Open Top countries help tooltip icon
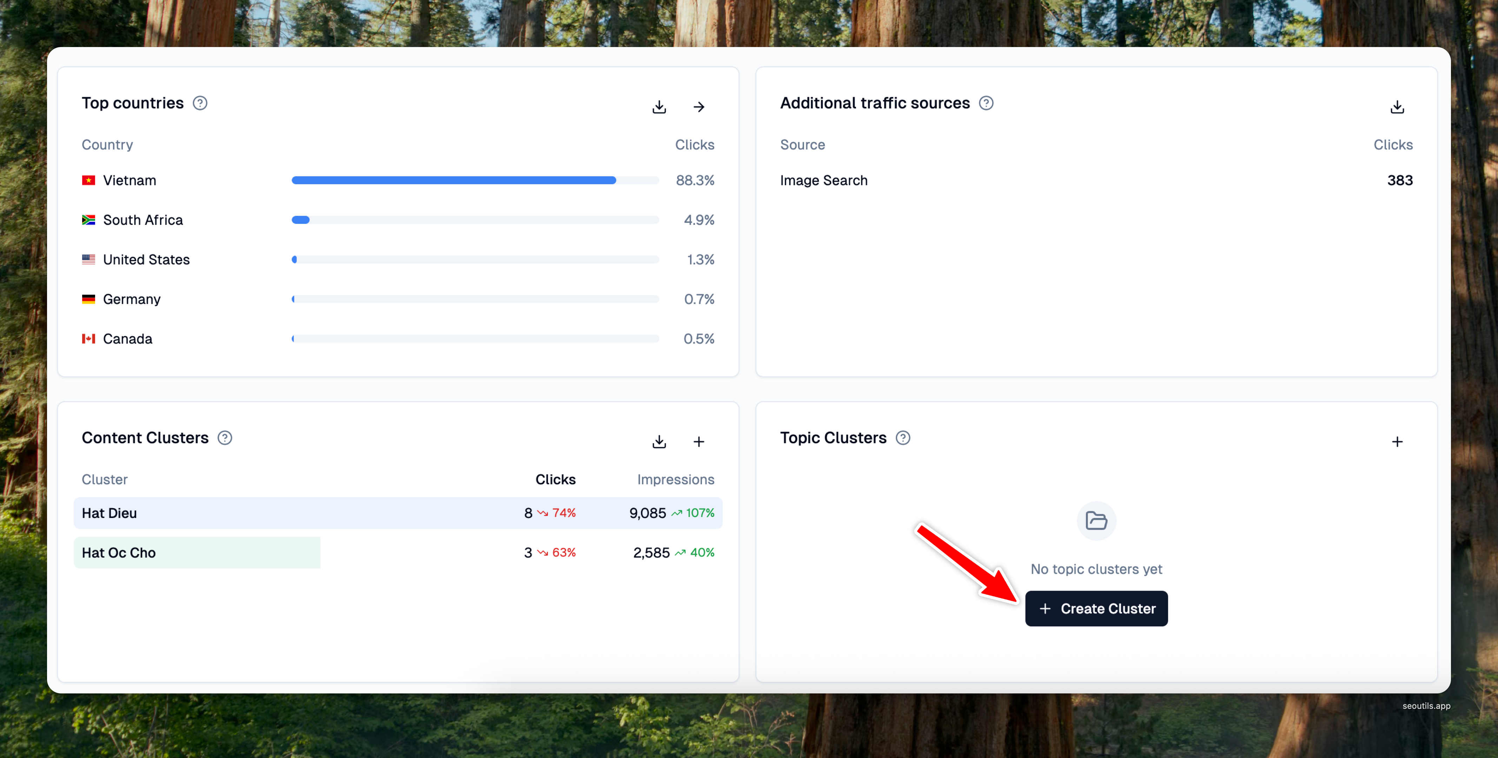This screenshot has height=758, width=1498. click(x=200, y=103)
